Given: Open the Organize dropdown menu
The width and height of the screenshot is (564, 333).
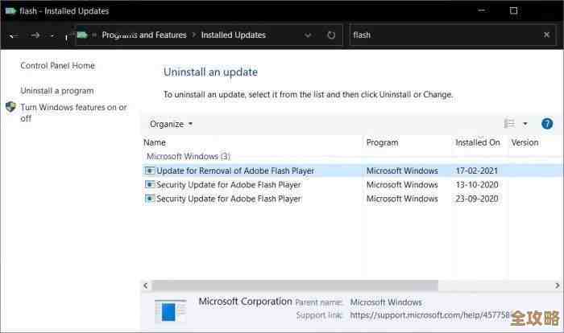Looking at the screenshot, I should click(x=171, y=124).
